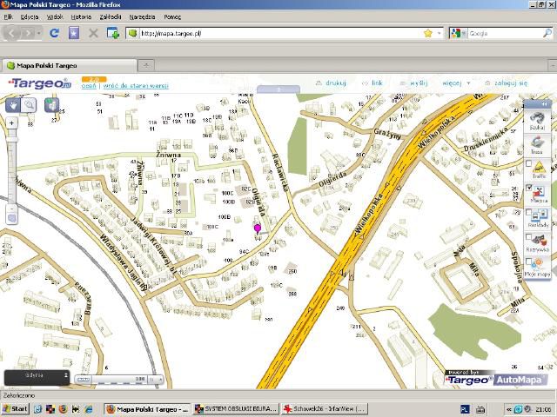557x417 pixels.
Task: Open the Widok menu
Action: 55,17
